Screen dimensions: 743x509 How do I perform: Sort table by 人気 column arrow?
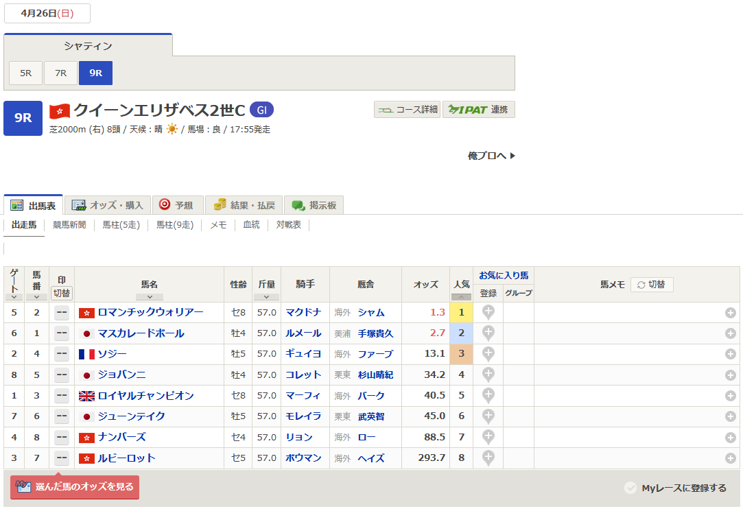pos(461,297)
